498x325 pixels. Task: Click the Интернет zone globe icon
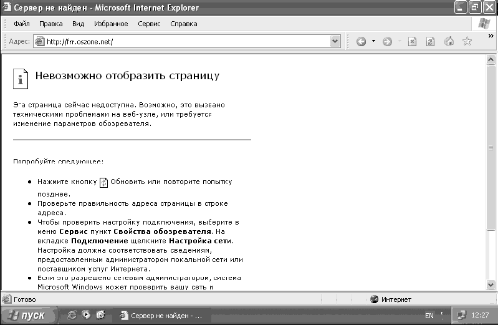click(375, 299)
